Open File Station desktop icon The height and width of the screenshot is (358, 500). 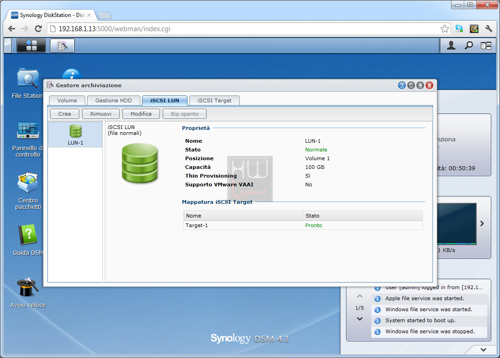pyautogui.click(x=27, y=84)
